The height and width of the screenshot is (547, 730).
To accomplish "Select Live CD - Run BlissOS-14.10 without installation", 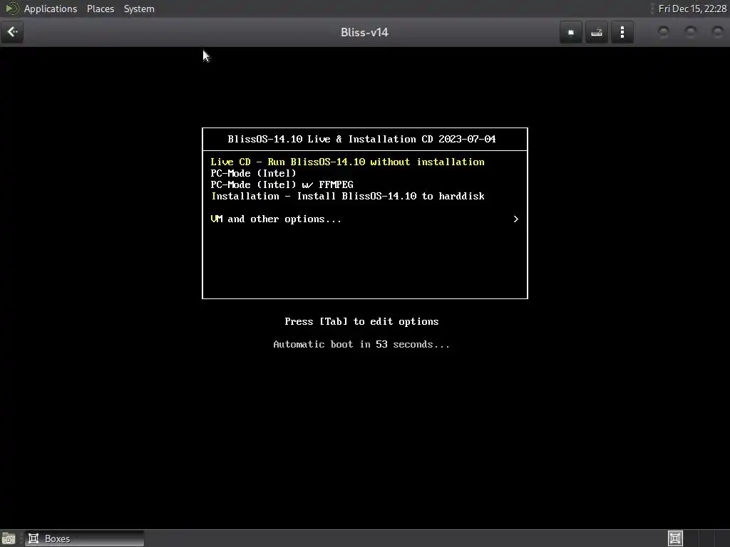I will (347, 162).
